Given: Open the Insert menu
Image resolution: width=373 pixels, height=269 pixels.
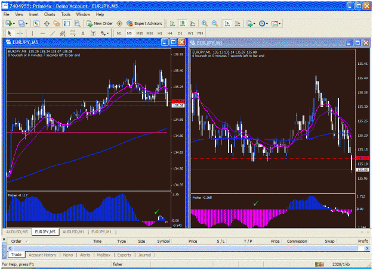Looking at the screenshot, I should 34,14.
